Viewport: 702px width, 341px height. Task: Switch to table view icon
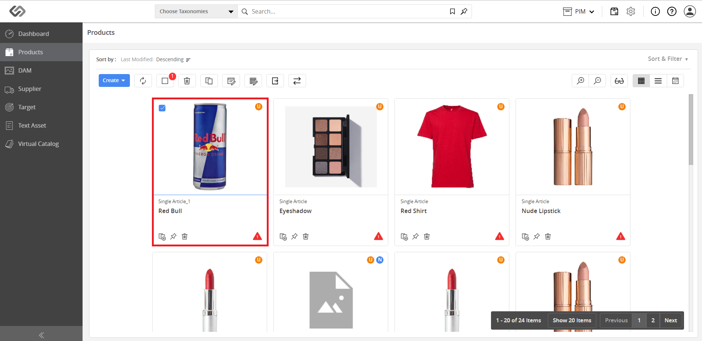click(x=675, y=81)
